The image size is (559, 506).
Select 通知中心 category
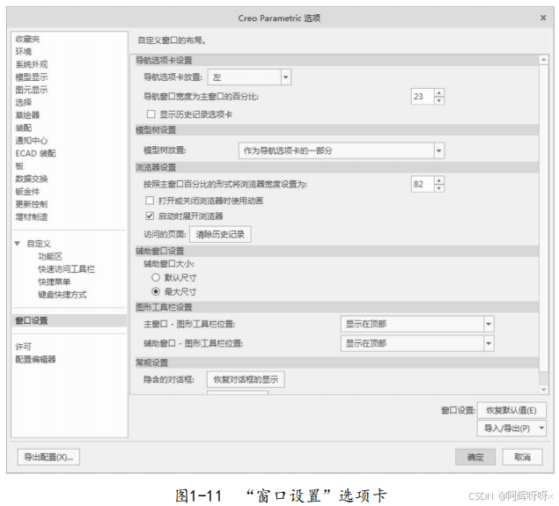point(32,141)
